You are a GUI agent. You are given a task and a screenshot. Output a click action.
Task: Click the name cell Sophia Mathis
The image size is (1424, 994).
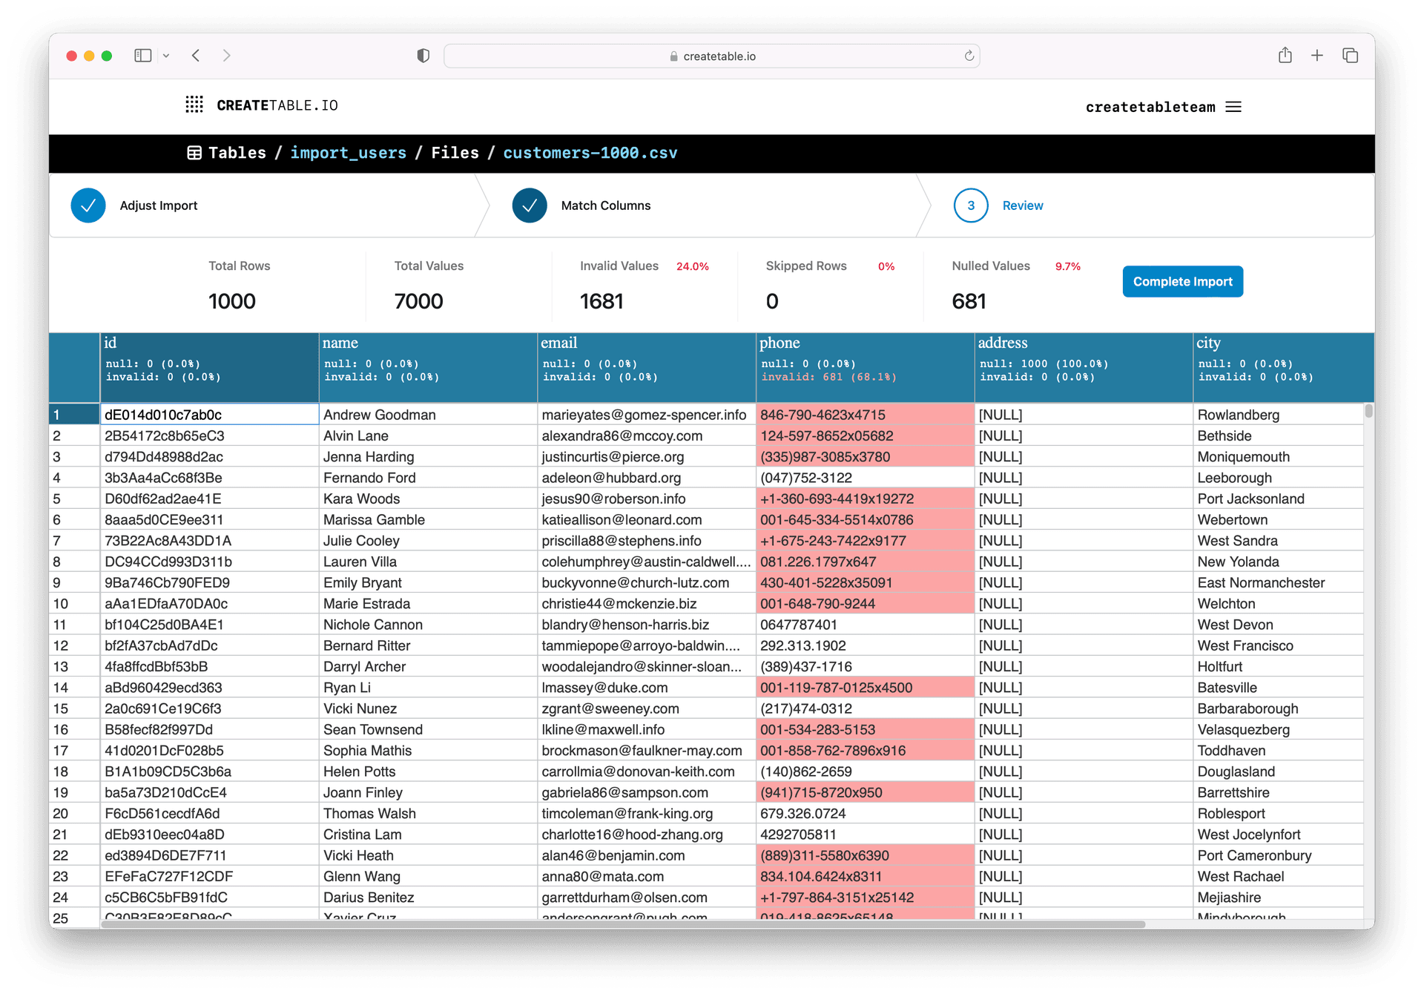coord(428,751)
